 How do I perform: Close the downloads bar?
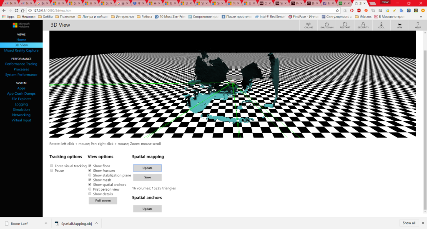click(423, 223)
